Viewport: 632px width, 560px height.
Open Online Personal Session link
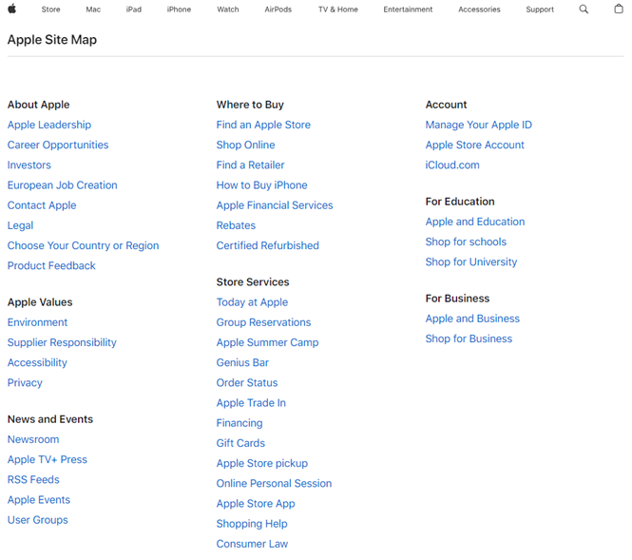(274, 484)
